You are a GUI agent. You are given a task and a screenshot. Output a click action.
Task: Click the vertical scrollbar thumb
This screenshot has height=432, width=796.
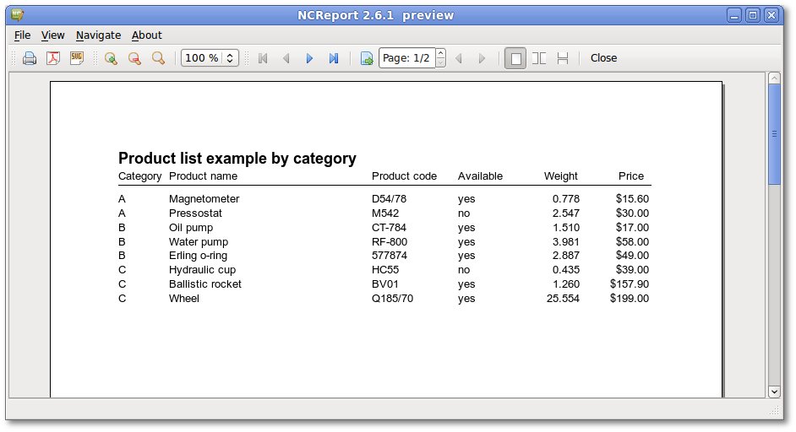tap(774, 134)
